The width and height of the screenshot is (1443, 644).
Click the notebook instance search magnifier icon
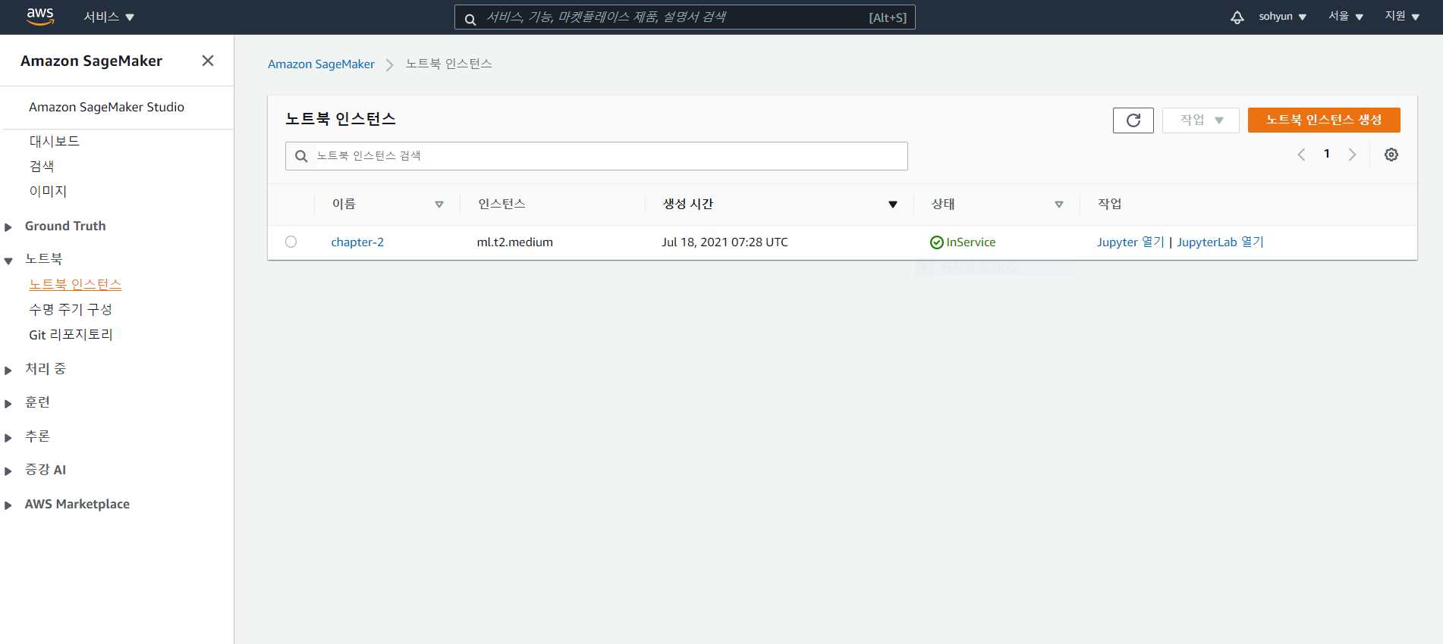(301, 156)
